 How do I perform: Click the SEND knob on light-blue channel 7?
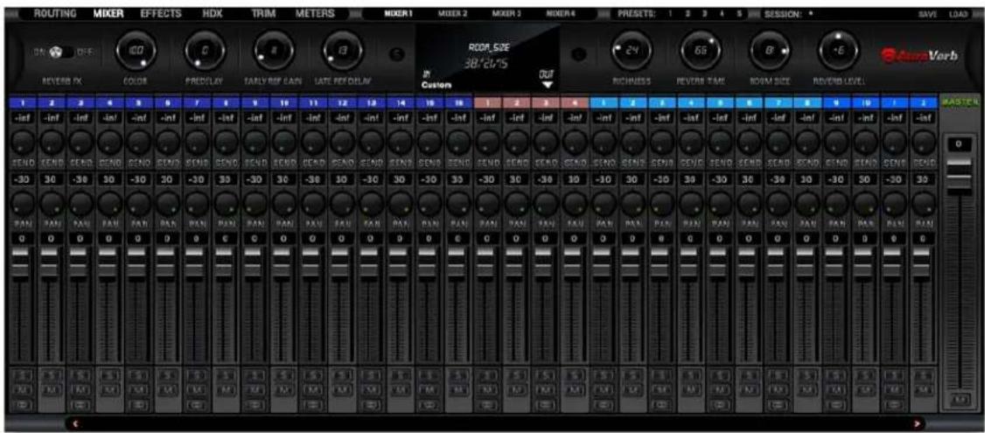click(778, 142)
